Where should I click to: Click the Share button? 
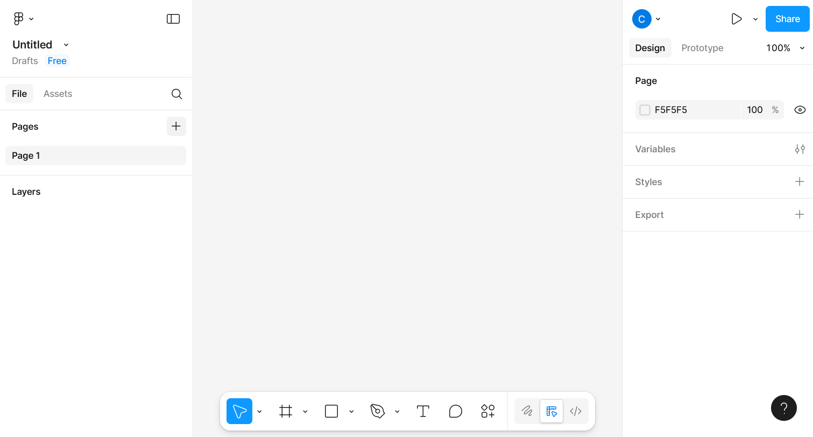(787, 18)
